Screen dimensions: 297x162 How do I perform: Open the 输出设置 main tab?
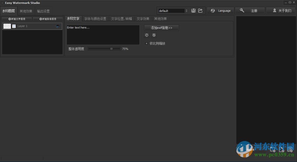click(43, 11)
